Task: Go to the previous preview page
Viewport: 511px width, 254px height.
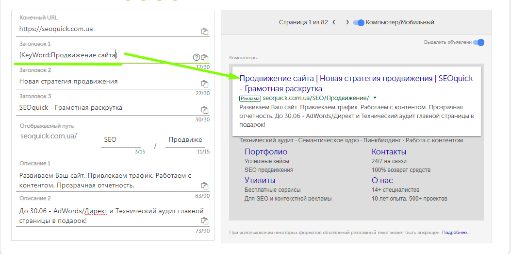Action: click(334, 22)
